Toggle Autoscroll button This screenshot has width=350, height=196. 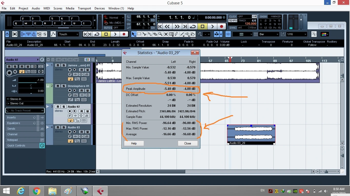tap(217, 34)
